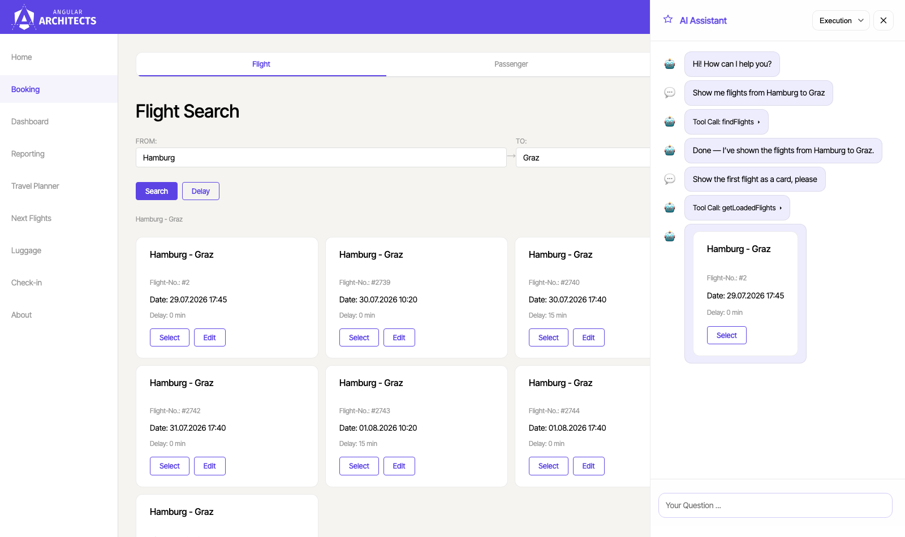Click 'Date: 31.07.2026 17:40' text
This screenshot has height=537, width=905.
click(188, 428)
